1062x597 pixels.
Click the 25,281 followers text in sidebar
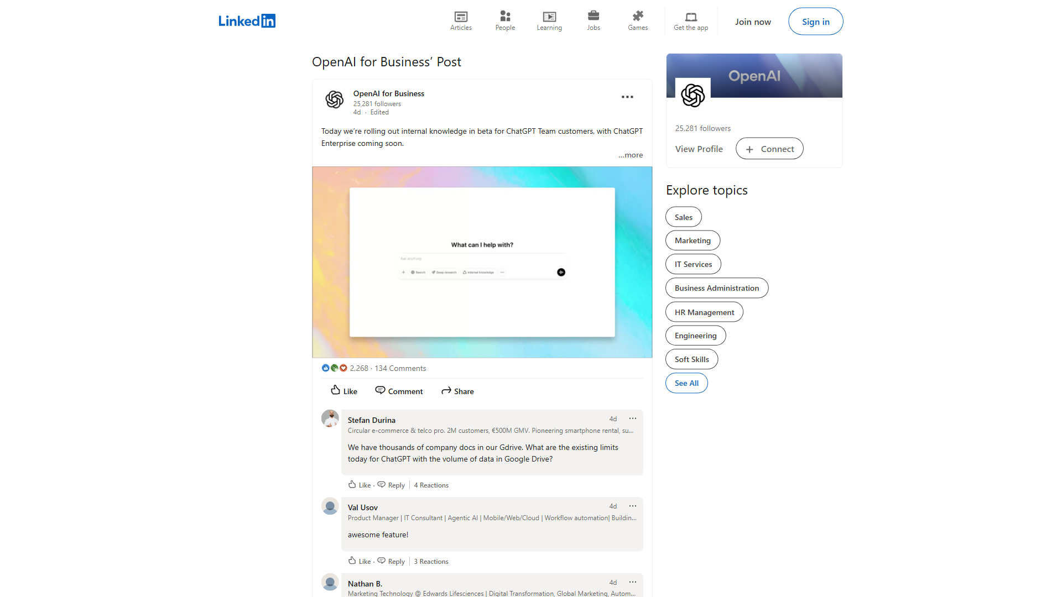pos(703,128)
